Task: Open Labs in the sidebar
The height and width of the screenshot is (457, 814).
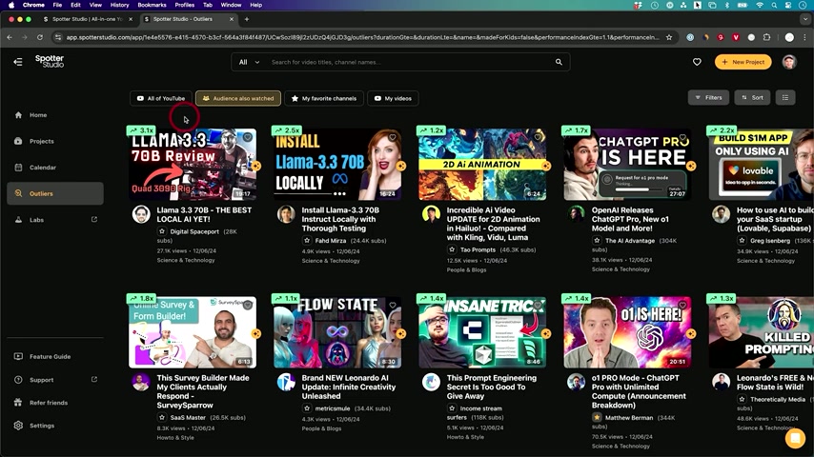Action: coord(36,220)
